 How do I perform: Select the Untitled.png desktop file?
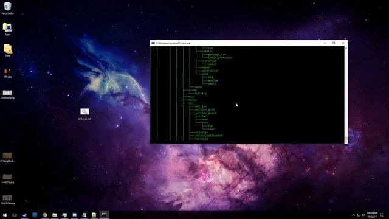[x=7, y=94]
